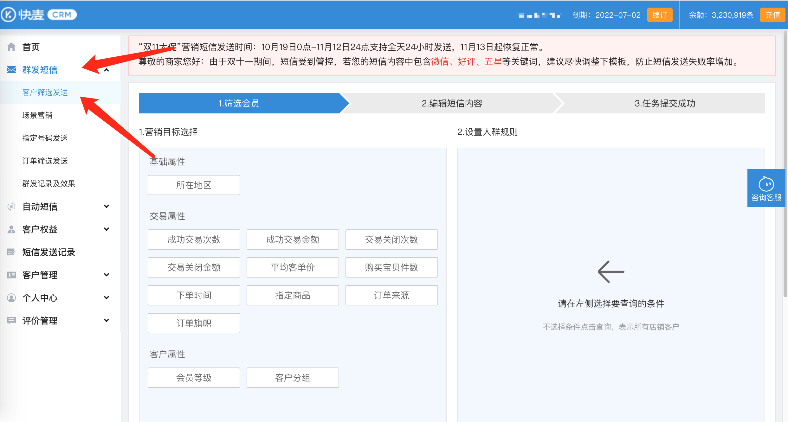Select the 会员等级 filter button
Viewport: 788px width, 422px height.
coord(194,378)
